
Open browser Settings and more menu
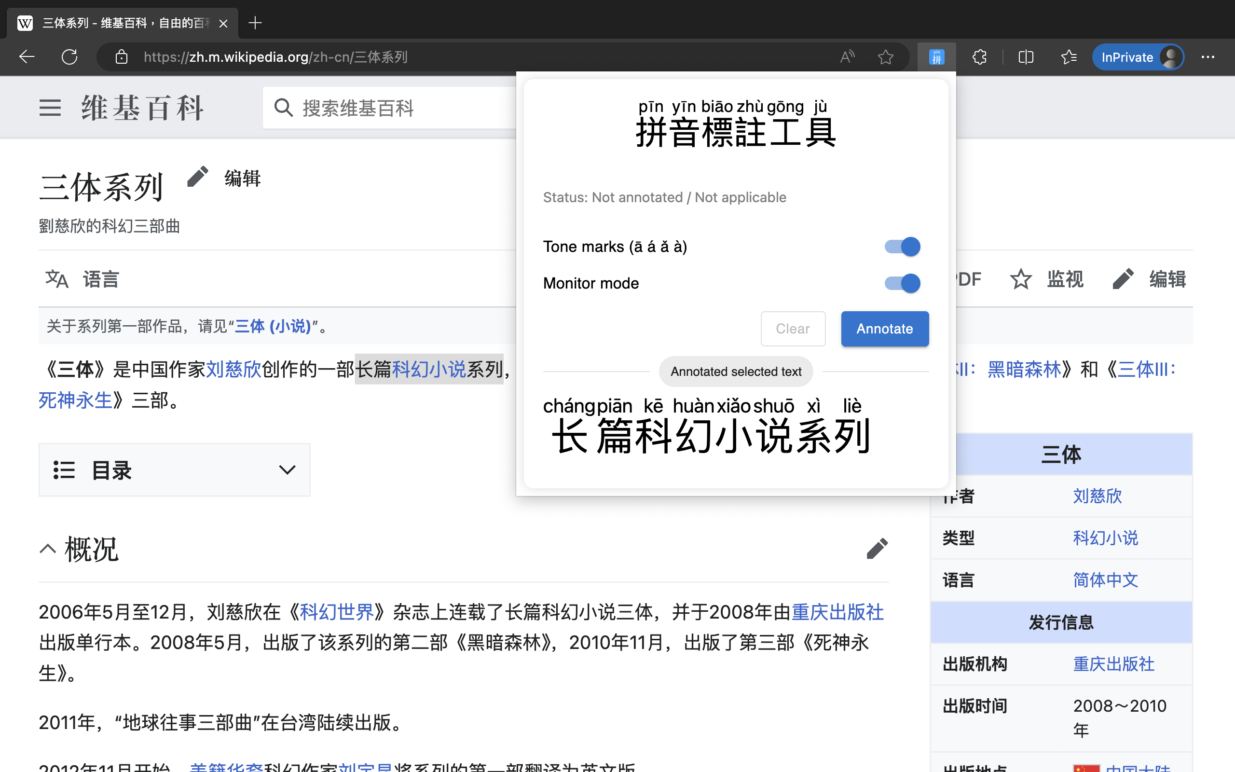point(1208,56)
